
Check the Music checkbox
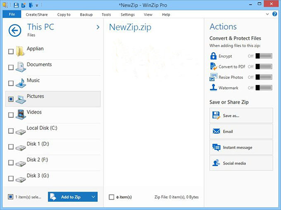(11, 83)
